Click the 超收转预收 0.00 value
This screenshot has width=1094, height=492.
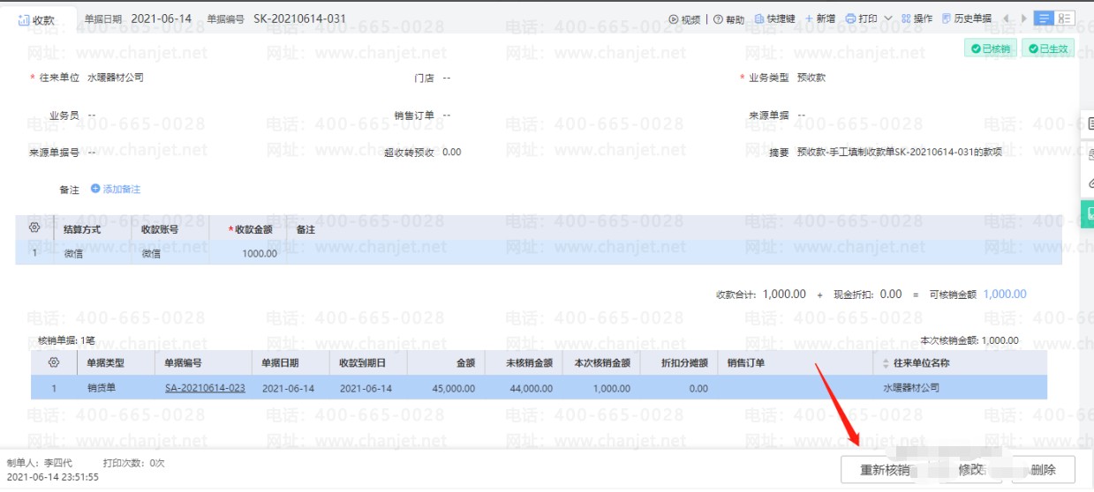point(451,152)
